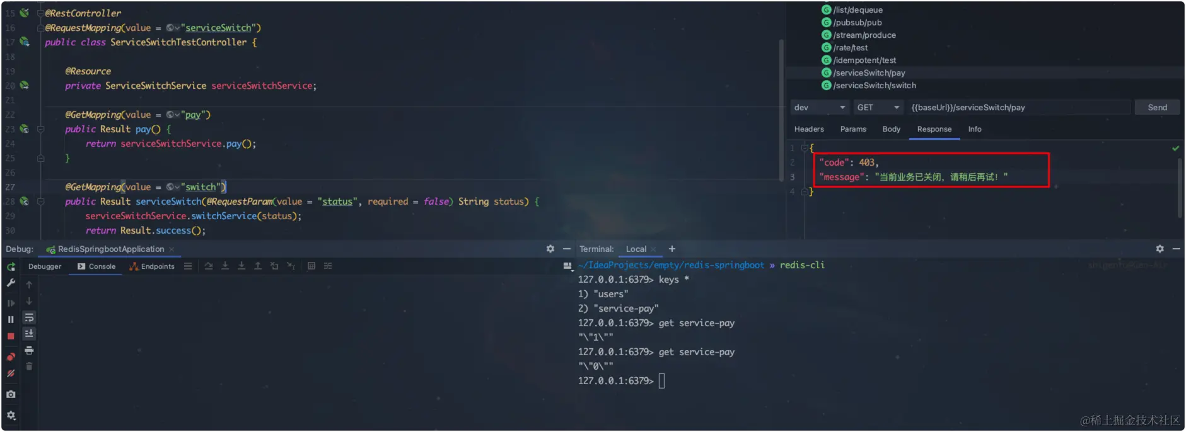Click the request URL input field
The width and height of the screenshot is (1186, 432).
click(x=1019, y=107)
